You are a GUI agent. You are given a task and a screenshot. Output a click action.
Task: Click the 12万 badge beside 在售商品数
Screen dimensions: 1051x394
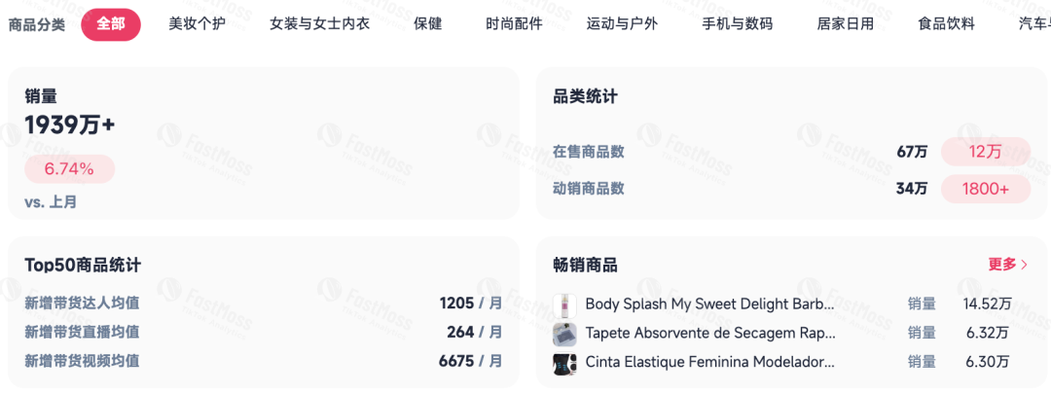click(x=985, y=152)
